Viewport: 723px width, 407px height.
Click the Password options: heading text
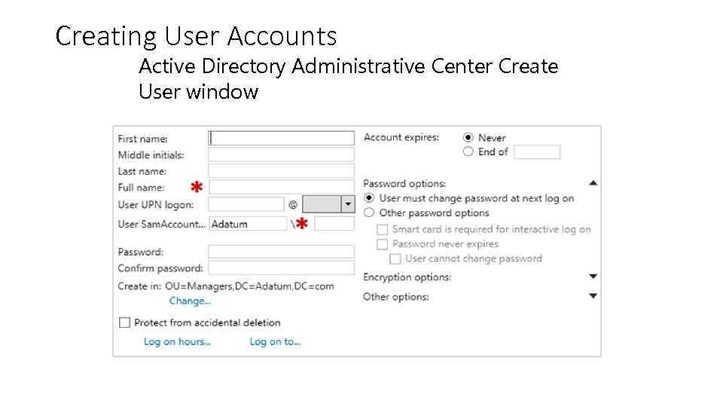coord(404,184)
